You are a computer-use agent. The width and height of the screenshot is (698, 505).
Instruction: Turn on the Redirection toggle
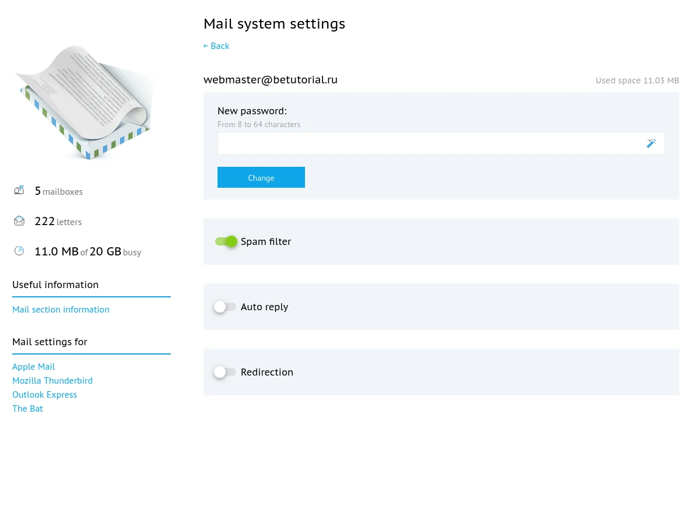(225, 372)
